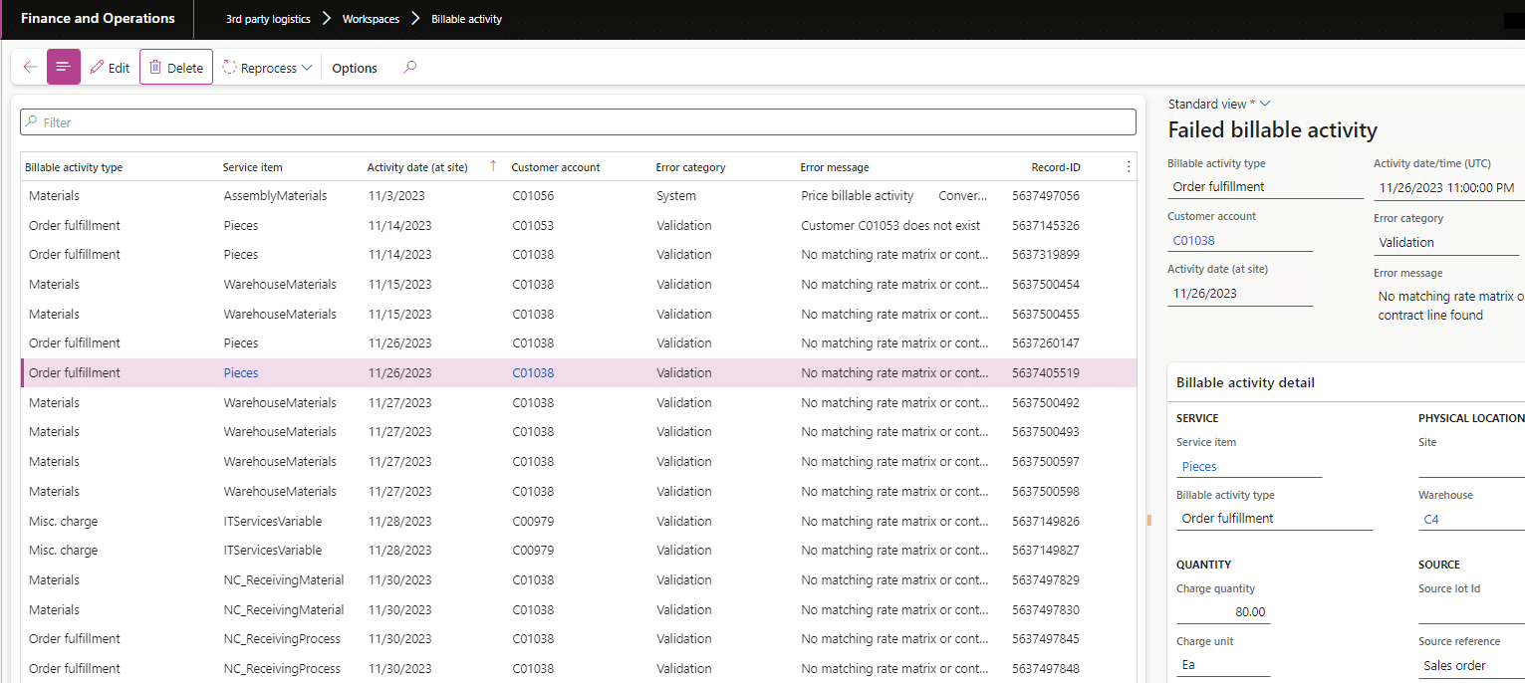1525x683 pixels.
Task: Sort by Billable activity type column header
Action: click(x=74, y=167)
